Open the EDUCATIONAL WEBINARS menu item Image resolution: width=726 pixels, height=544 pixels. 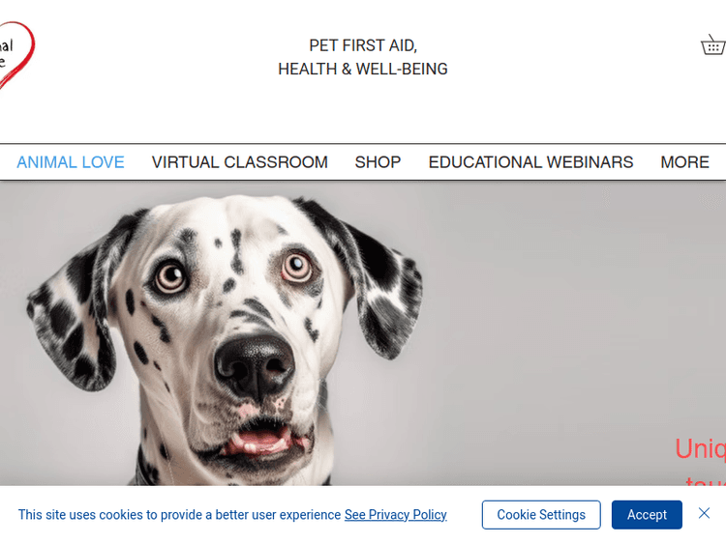(x=530, y=162)
